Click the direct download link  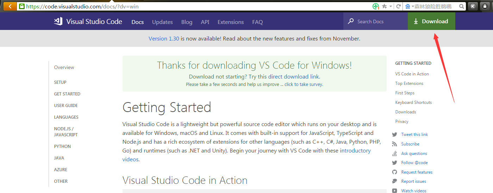[x=293, y=76]
